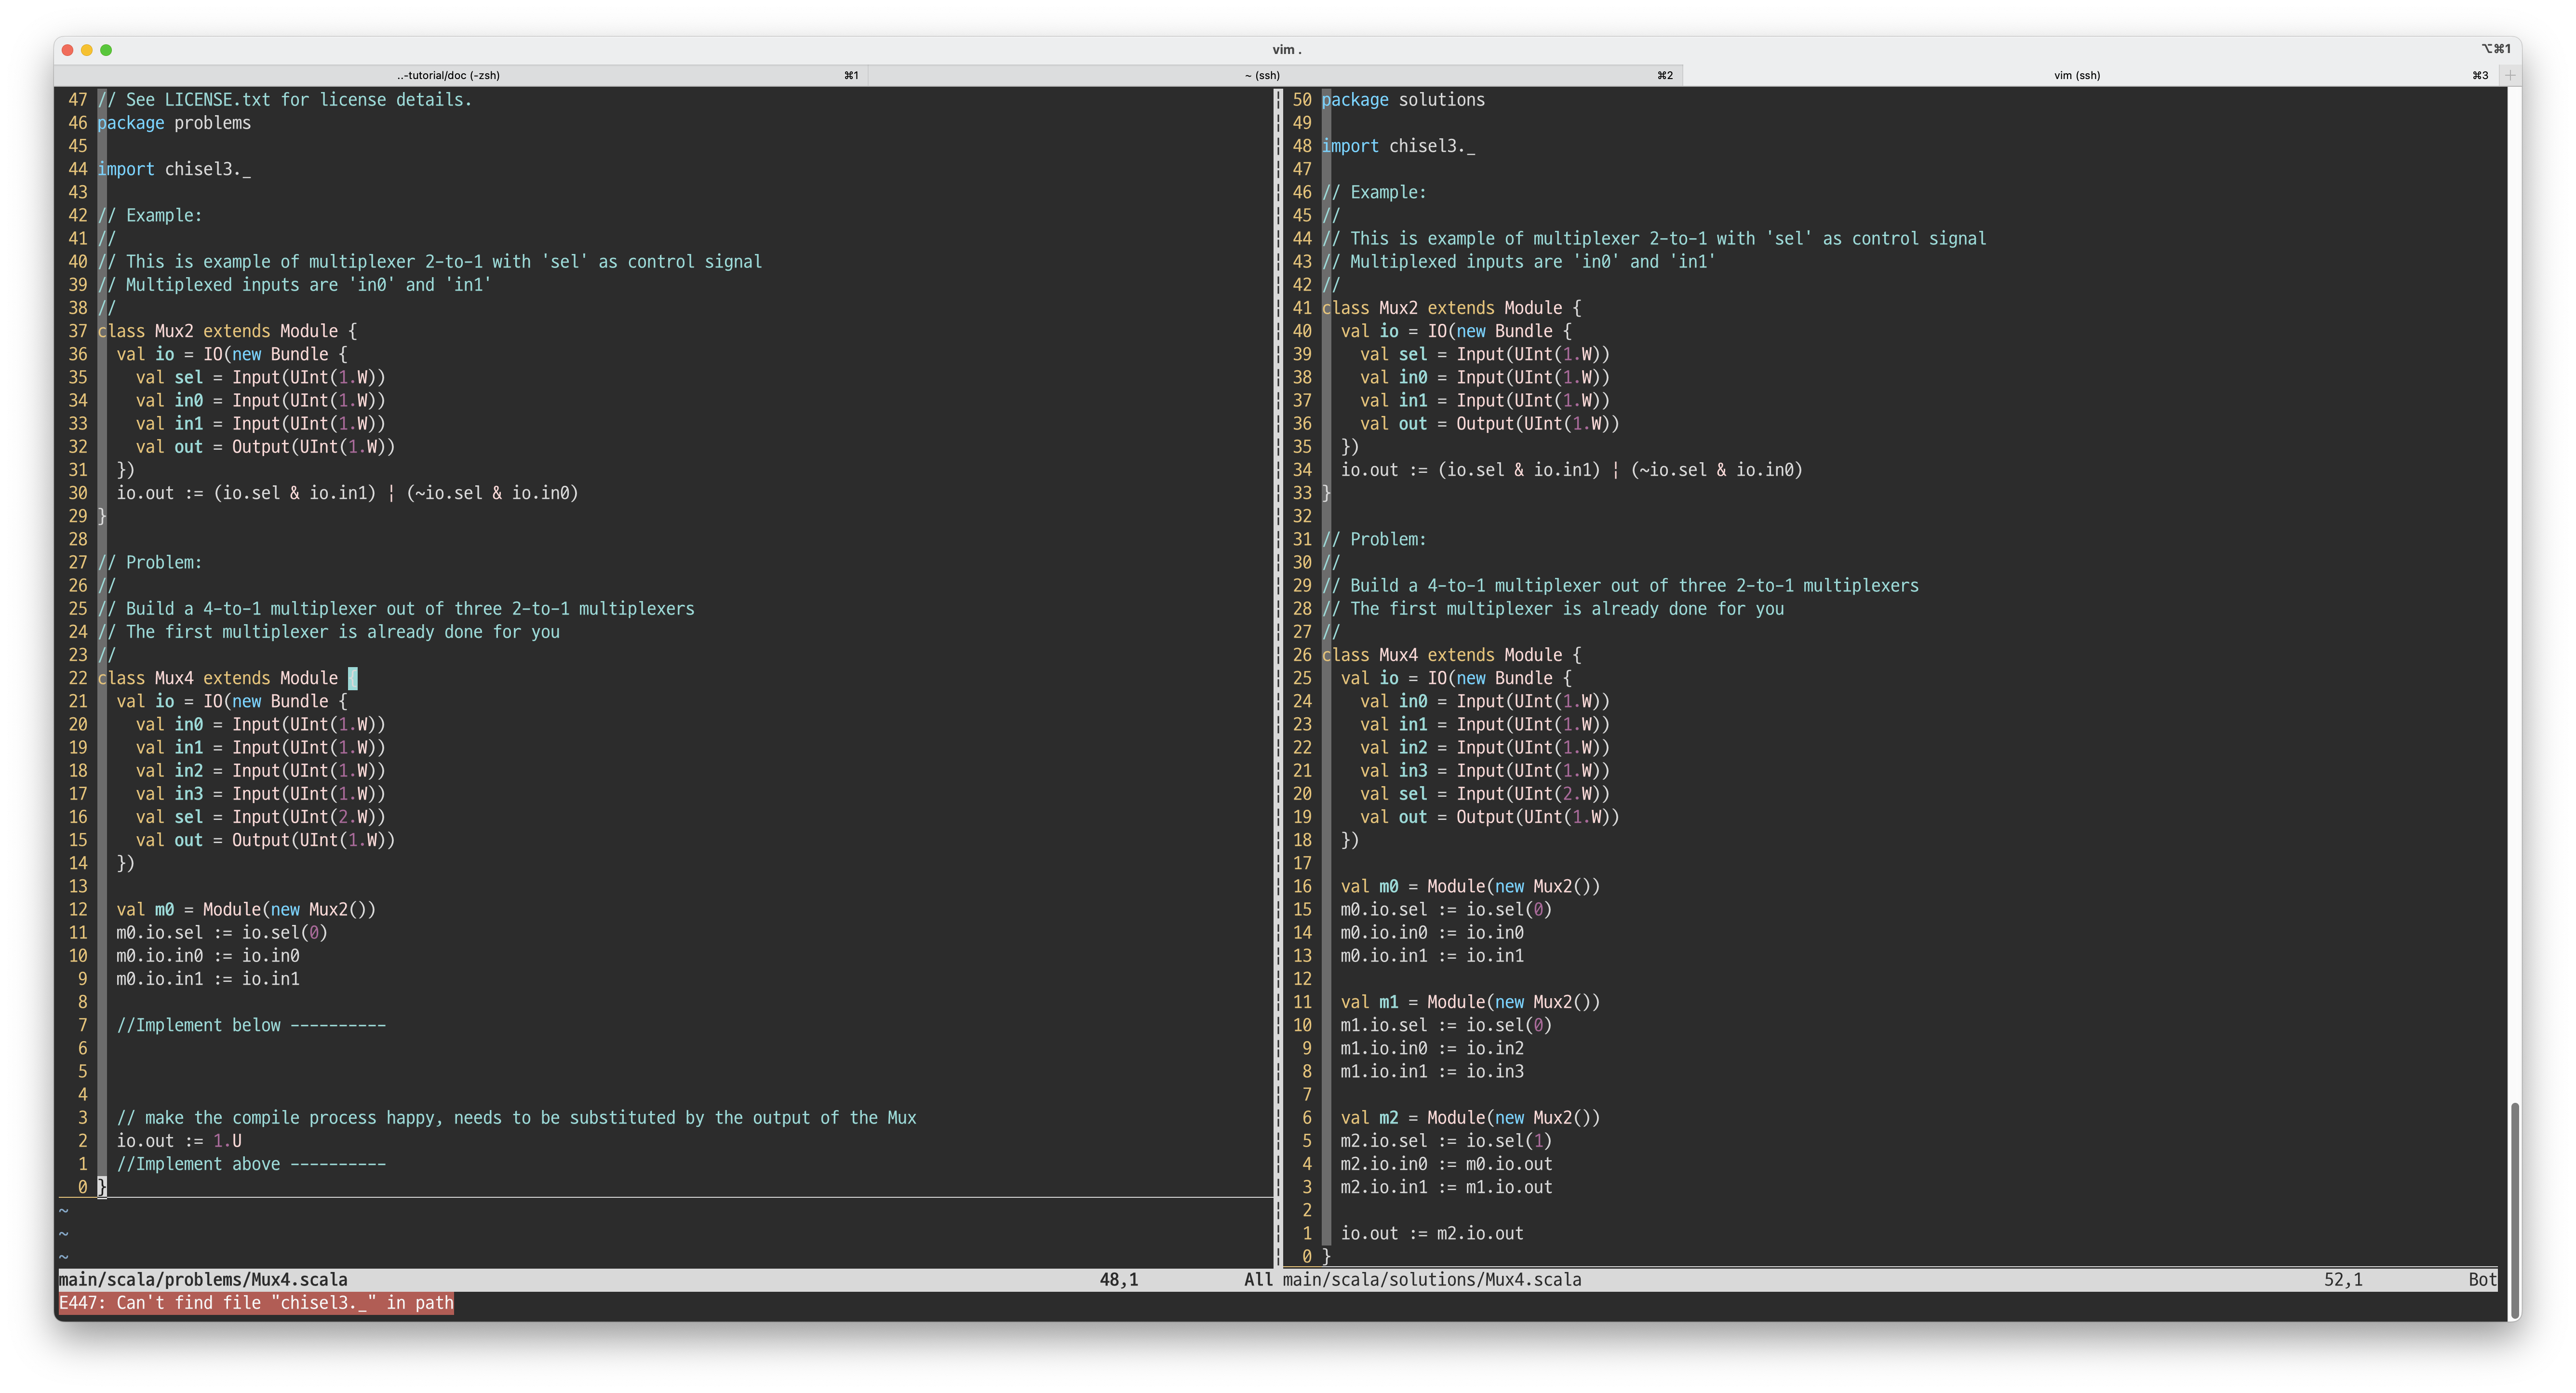Select the 'vim (ssh)' terminal tab
2576x1393 pixels.
2089,75
